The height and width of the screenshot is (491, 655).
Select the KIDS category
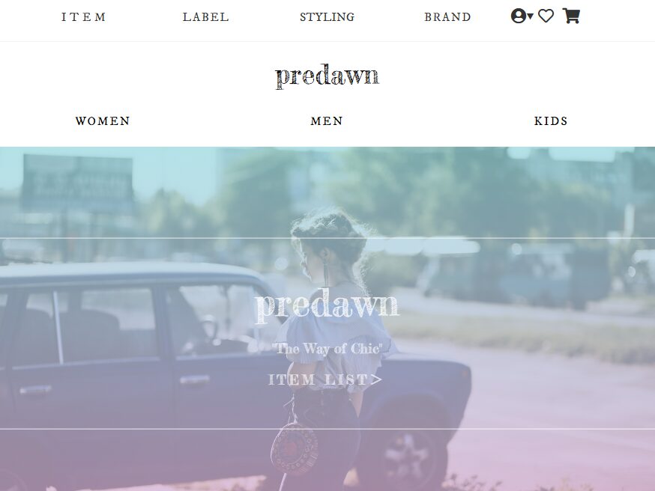tap(551, 121)
